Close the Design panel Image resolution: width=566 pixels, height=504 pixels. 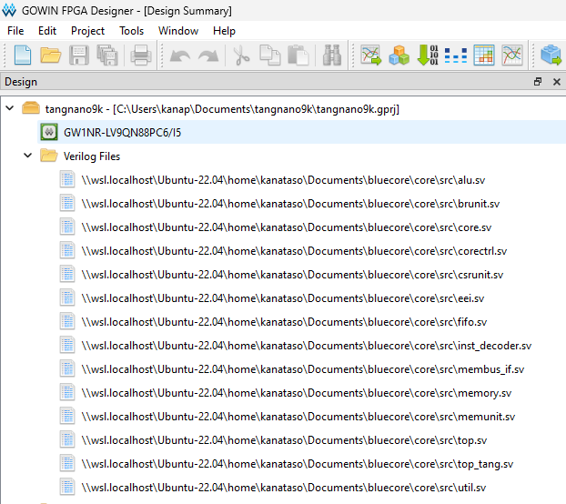coord(555,82)
